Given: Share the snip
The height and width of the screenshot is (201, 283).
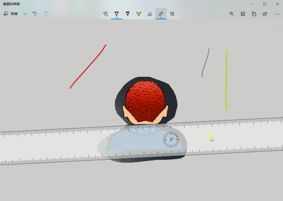Looking at the screenshot, I should 265,14.
